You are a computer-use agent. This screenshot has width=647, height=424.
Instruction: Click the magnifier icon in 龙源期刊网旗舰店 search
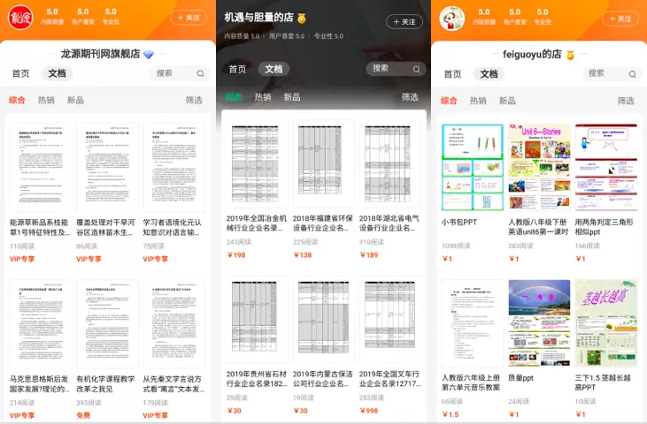(200, 74)
